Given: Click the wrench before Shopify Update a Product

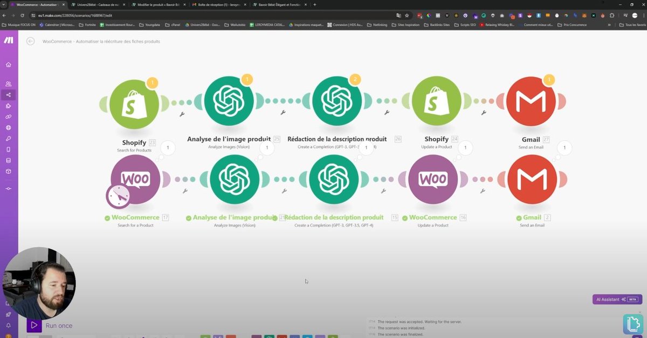Looking at the screenshot, I should point(387,113).
